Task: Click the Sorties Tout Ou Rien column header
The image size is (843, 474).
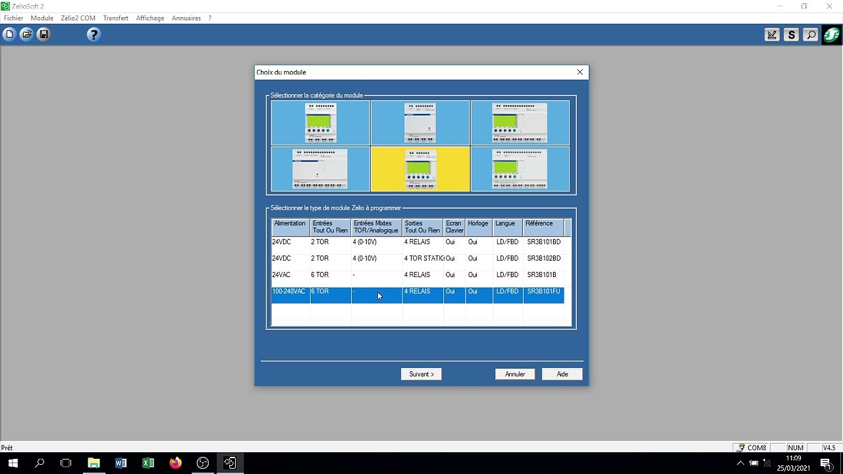Action: [423, 227]
